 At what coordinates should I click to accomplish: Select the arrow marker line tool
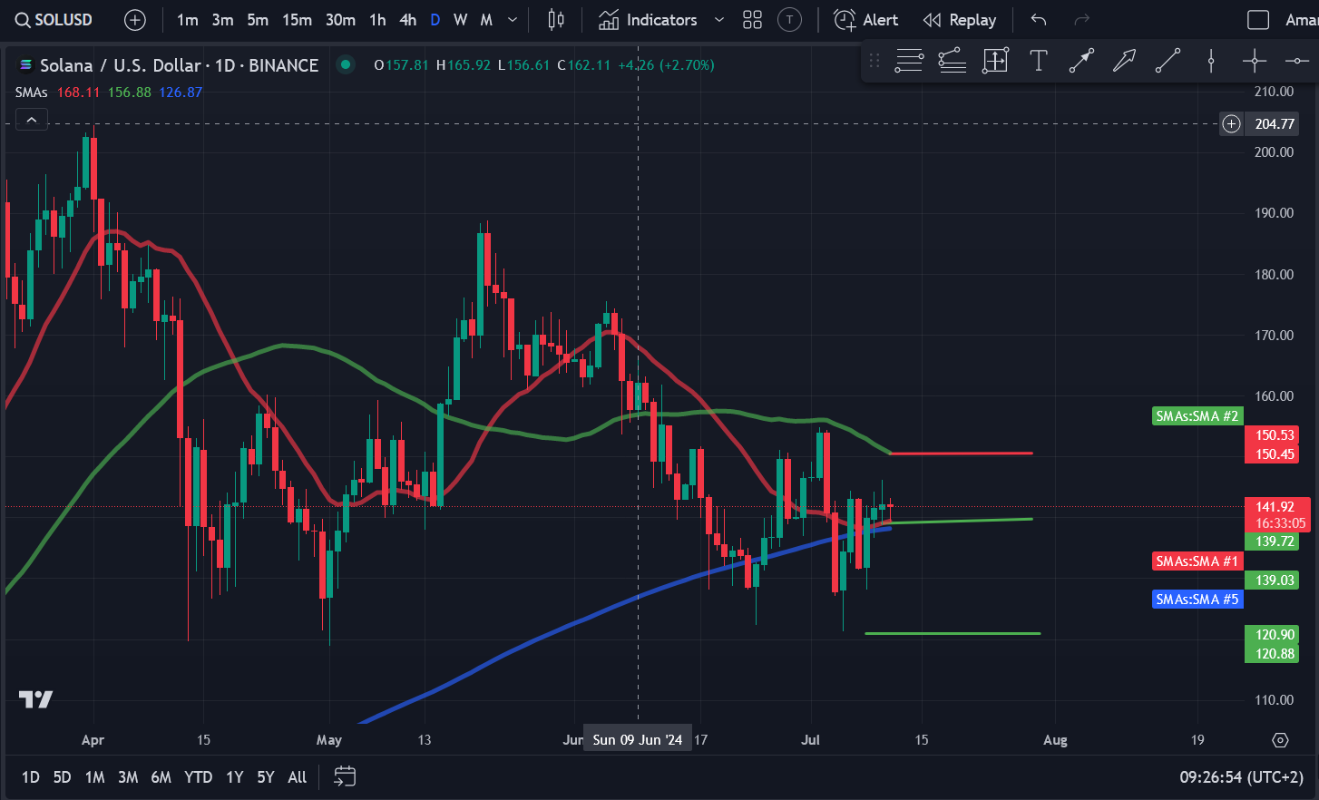1081,61
